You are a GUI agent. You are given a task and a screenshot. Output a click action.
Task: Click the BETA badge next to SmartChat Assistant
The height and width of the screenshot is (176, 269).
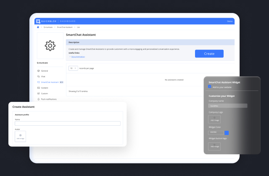click(x=61, y=82)
